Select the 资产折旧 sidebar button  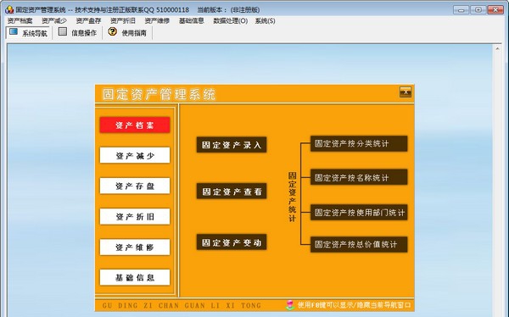135,216
